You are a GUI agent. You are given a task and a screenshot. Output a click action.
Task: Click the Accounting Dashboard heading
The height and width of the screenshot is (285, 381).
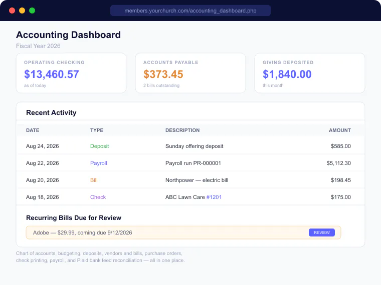click(x=68, y=35)
